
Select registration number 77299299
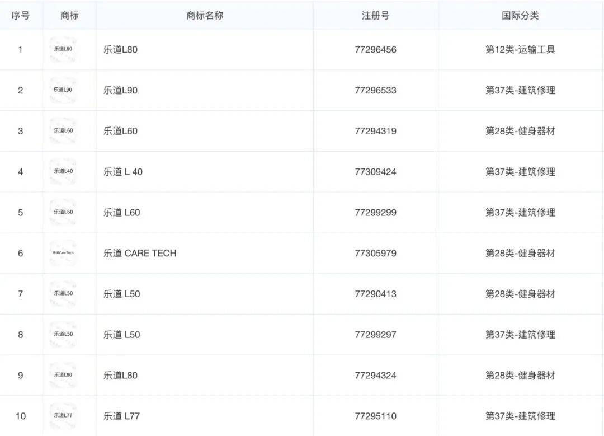376,213
